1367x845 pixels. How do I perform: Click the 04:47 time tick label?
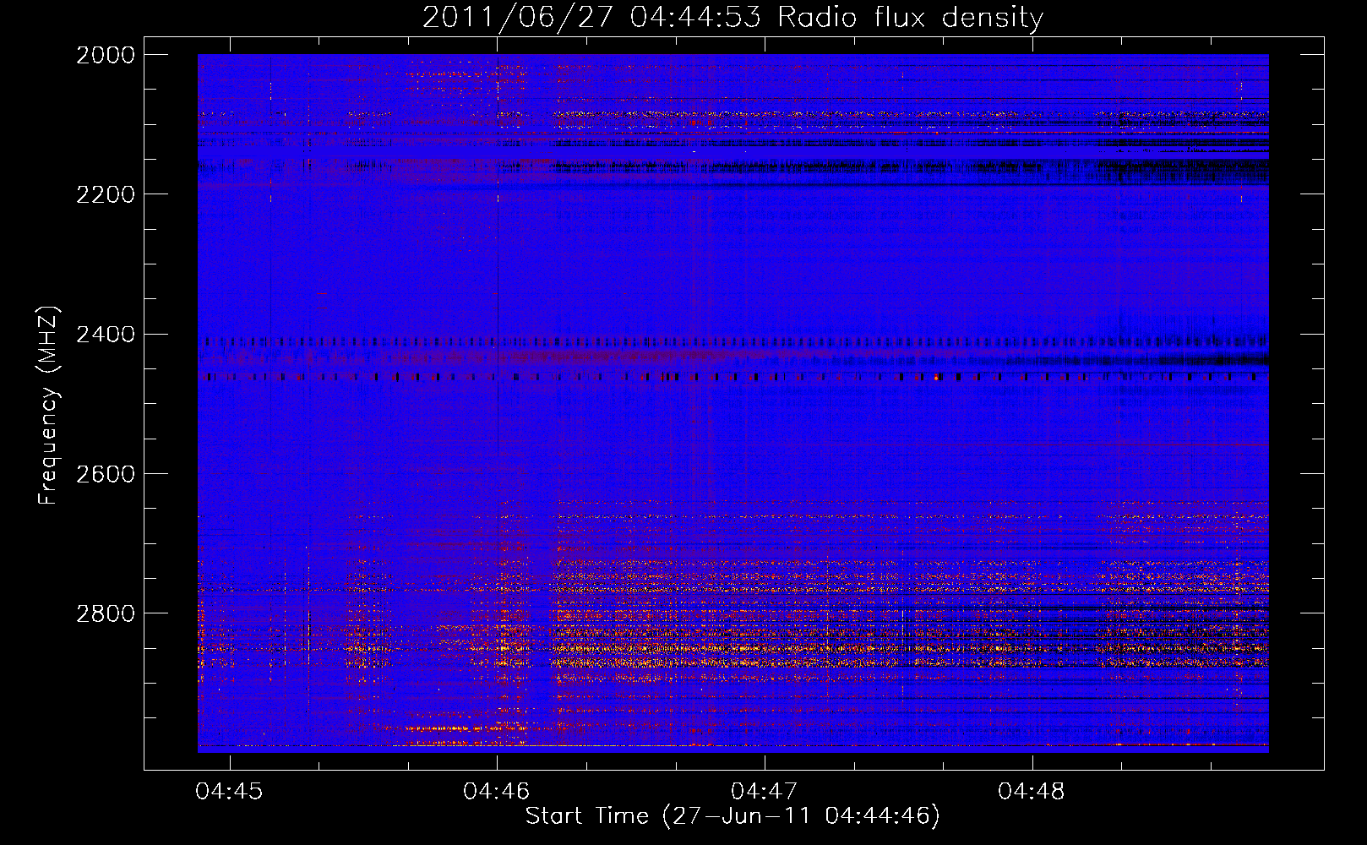tap(764, 792)
